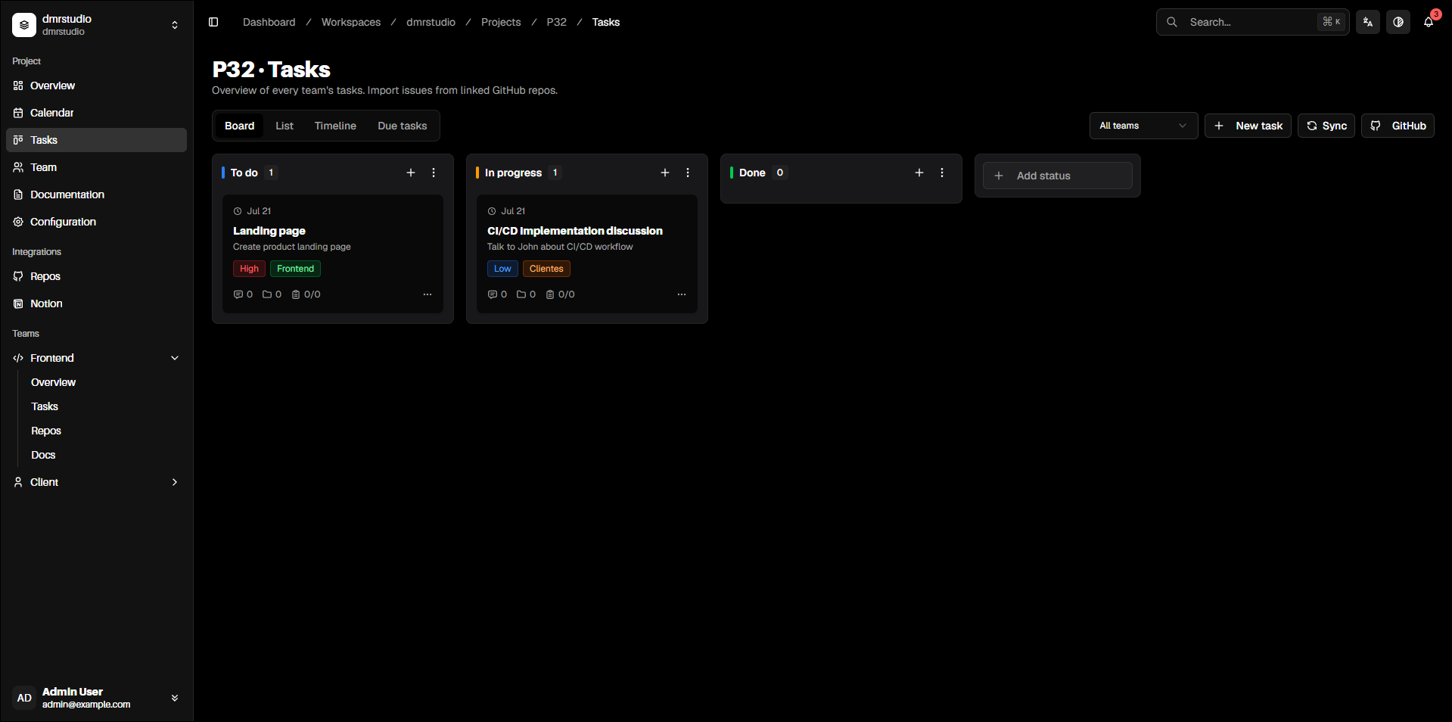
Task: Open To do column options menu
Action: coord(434,173)
